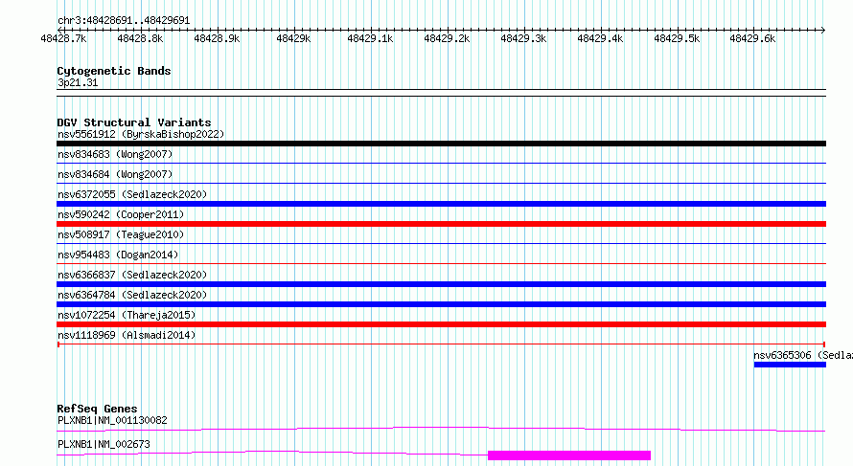
Task: Click the 48428.9k ruler tick label
Action: click(x=217, y=38)
